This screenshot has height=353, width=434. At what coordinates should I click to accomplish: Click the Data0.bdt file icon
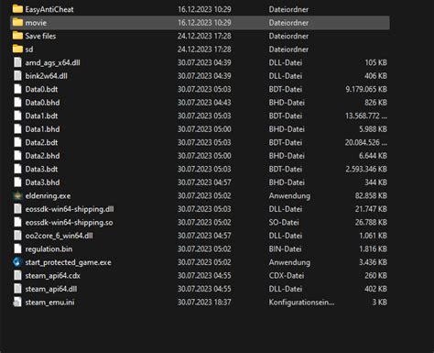click(17, 89)
